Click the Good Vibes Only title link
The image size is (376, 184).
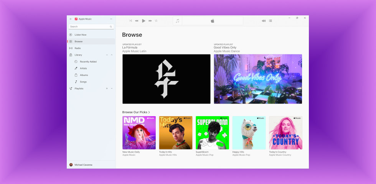(x=225, y=48)
